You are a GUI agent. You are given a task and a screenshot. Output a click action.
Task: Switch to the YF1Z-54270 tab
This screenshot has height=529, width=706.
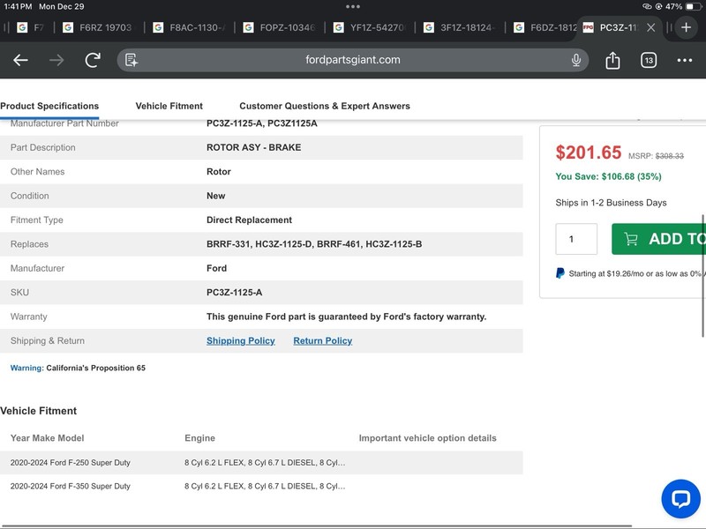point(369,27)
